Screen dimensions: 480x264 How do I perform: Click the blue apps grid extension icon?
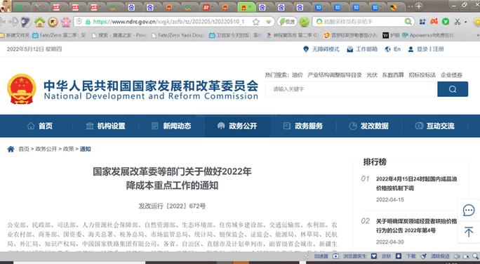tap(422, 22)
